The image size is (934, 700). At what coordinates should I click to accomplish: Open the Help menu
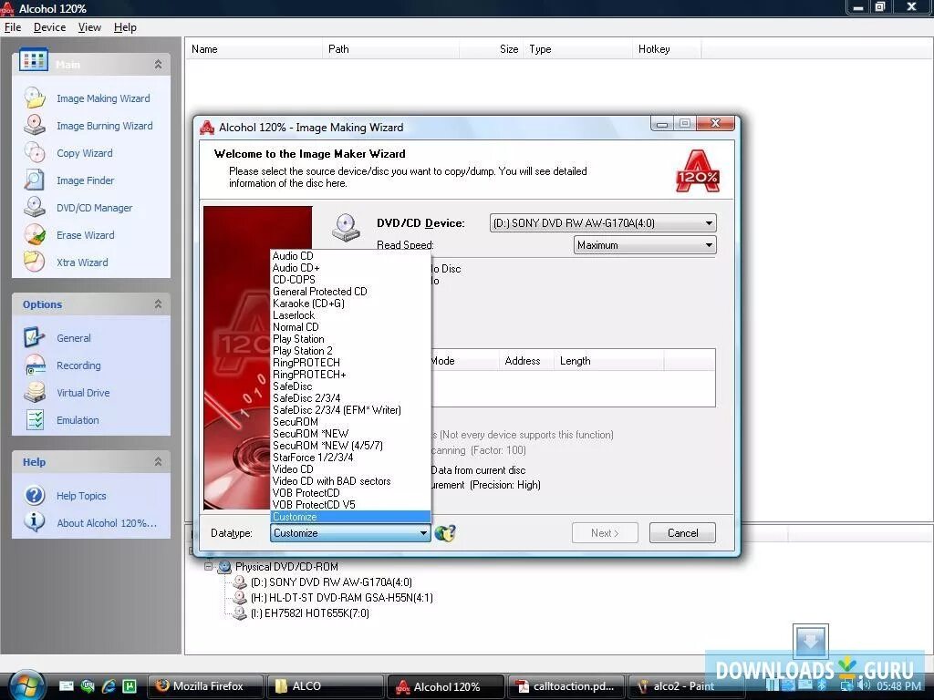[125, 27]
